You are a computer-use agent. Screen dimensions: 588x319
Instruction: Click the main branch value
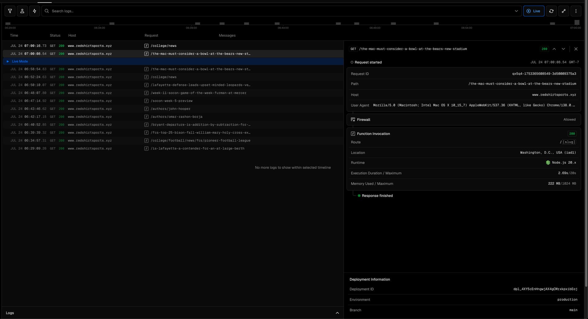(573, 310)
